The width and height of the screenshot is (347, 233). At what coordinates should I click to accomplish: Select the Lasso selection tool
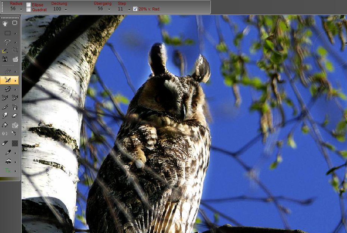click(x=7, y=43)
